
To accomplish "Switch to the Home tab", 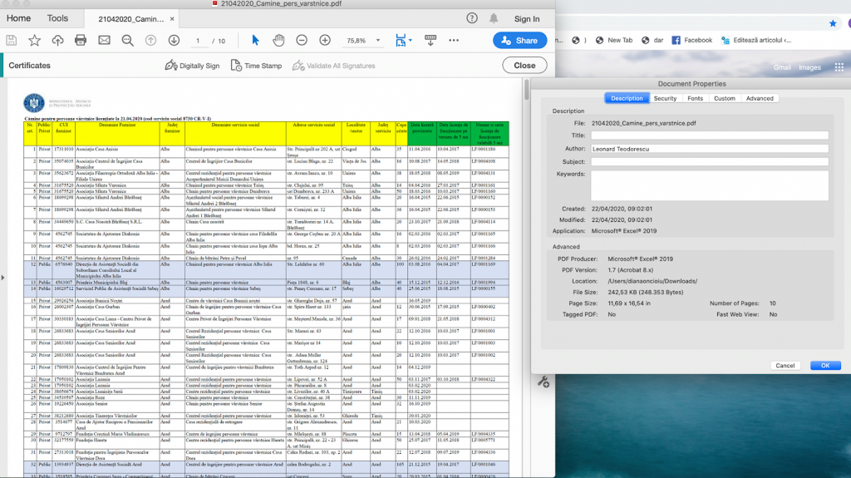I will tap(18, 18).
